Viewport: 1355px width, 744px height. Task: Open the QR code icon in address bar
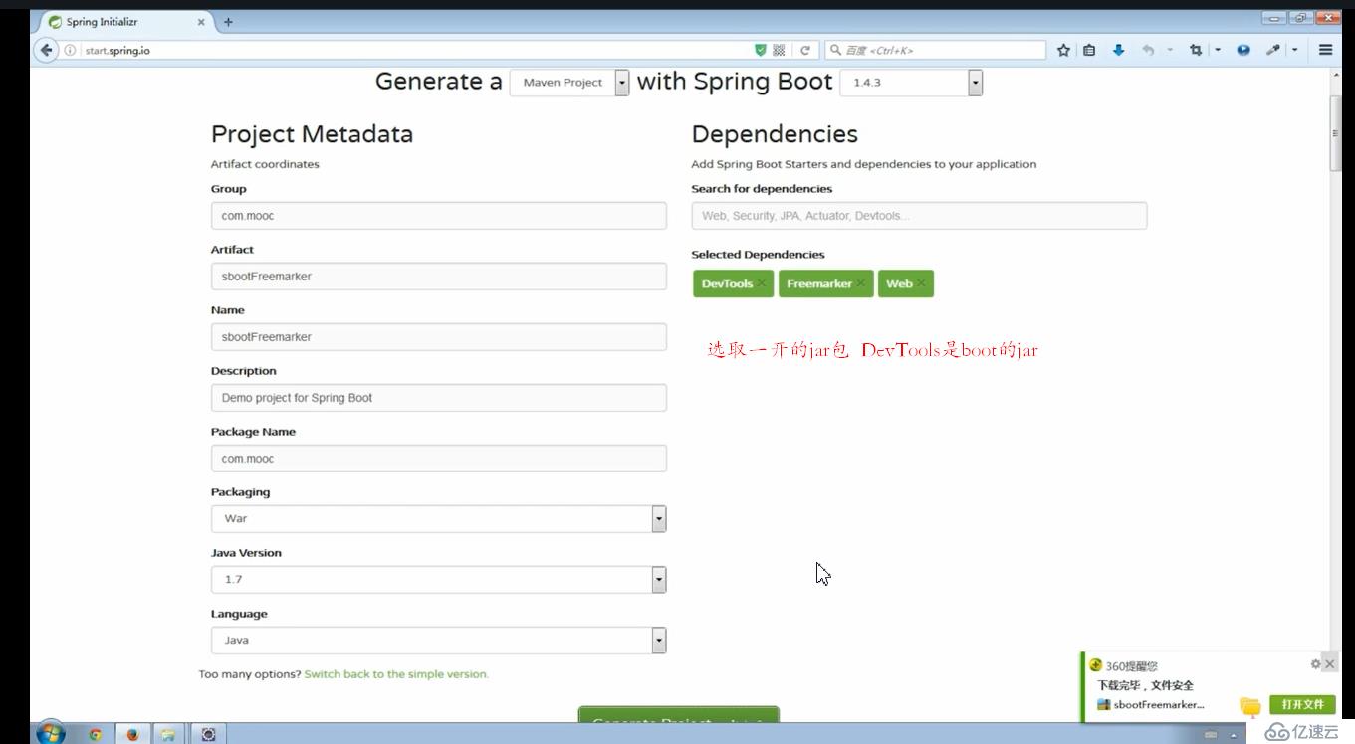(780, 50)
